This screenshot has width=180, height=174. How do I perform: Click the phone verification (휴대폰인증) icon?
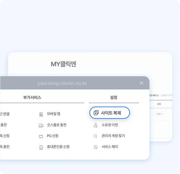pos(41,147)
